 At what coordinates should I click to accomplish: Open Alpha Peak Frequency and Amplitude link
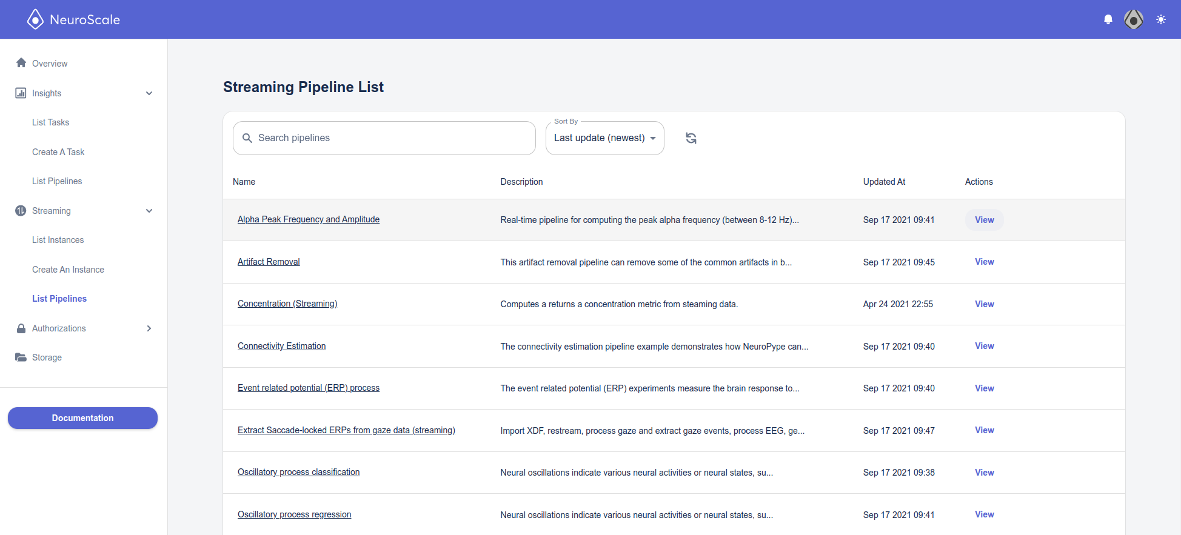(x=309, y=219)
